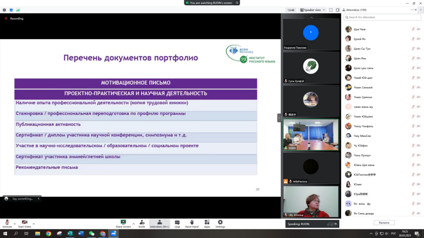Screen dimensions: 424x238
Task: Click the Raise Hand icon
Action: tap(191, 223)
